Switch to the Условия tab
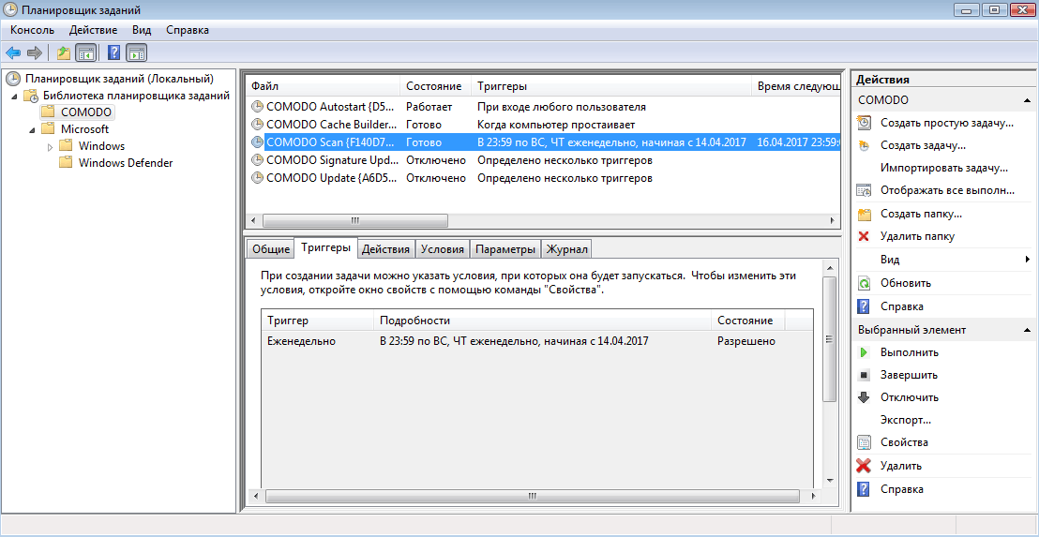1039x537 pixels. click(x=444, y=249)
